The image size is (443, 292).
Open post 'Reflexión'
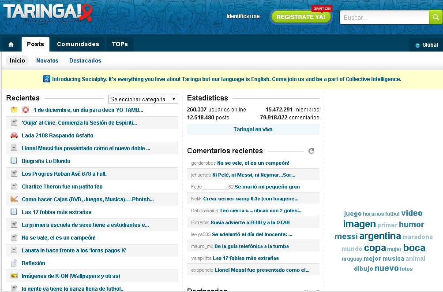coord(34,263)
